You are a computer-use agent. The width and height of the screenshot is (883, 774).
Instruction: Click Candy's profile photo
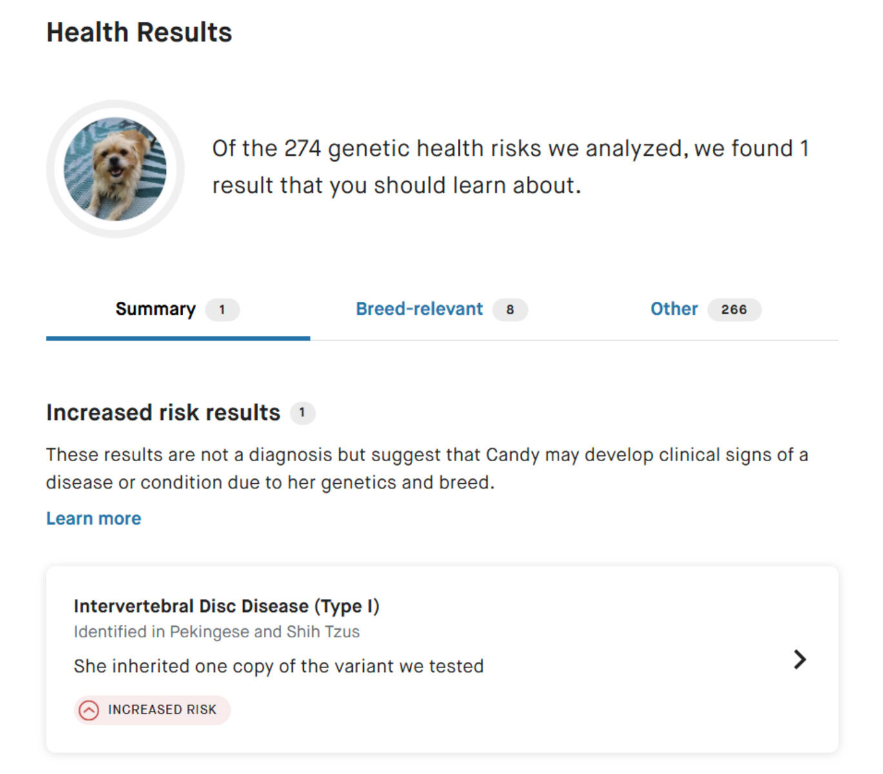point(114,168)
